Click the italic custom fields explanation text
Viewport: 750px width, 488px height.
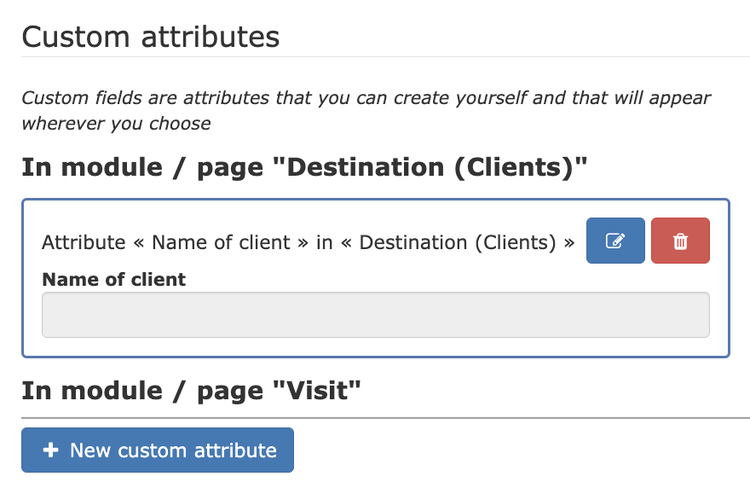coord(366,111)
